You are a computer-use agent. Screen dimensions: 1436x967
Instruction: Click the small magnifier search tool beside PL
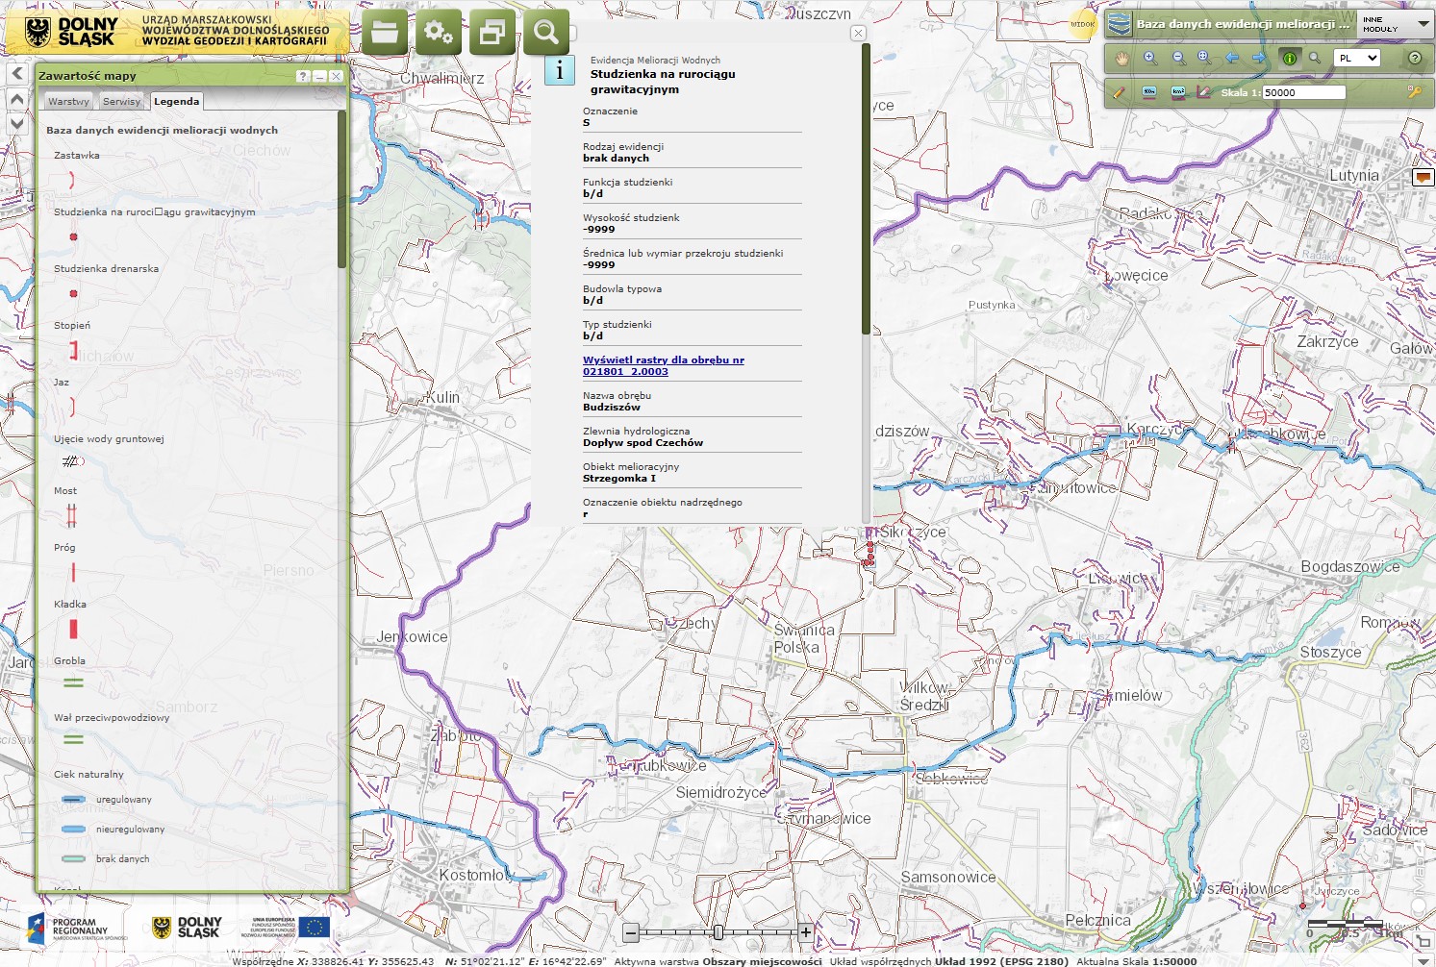click(x=1315, y=58)
